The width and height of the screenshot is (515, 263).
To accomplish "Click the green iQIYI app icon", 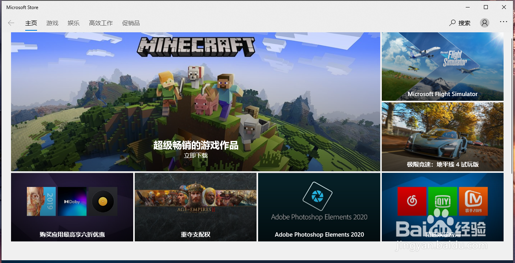I will 442,201.
